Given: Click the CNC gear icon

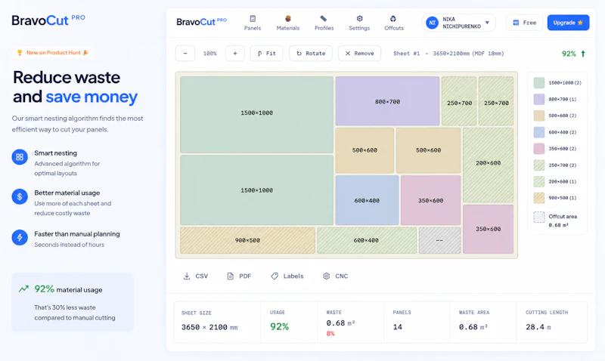Looking at the screenshot, I should coord(327,276).
